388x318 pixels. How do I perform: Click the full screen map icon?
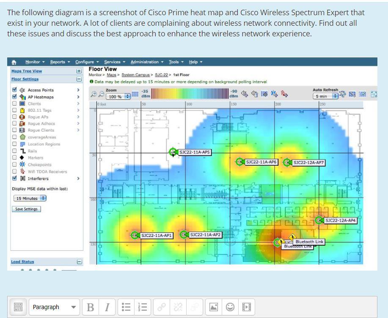pos(374,94)
